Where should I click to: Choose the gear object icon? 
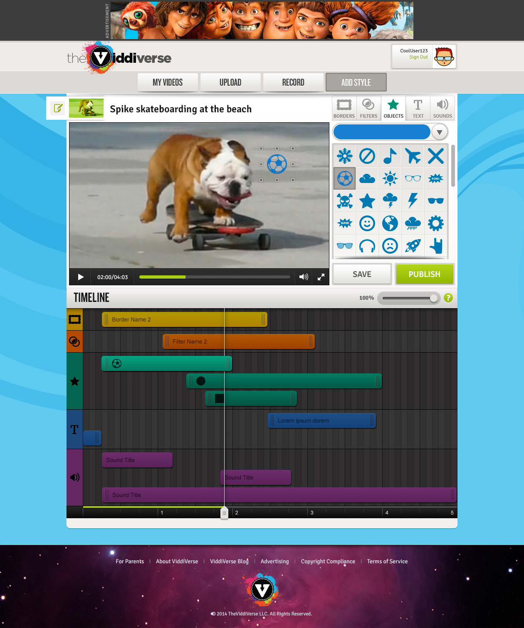tap(436, 223)
